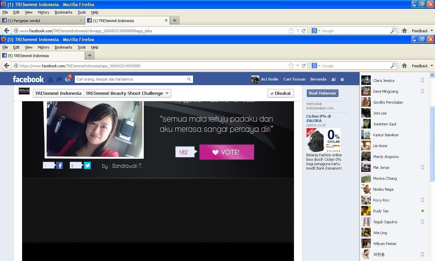The image size is (435, 261).
Task: Open URL history dropdown in background window
Action: pyautogui.click(x=298, y=31)
